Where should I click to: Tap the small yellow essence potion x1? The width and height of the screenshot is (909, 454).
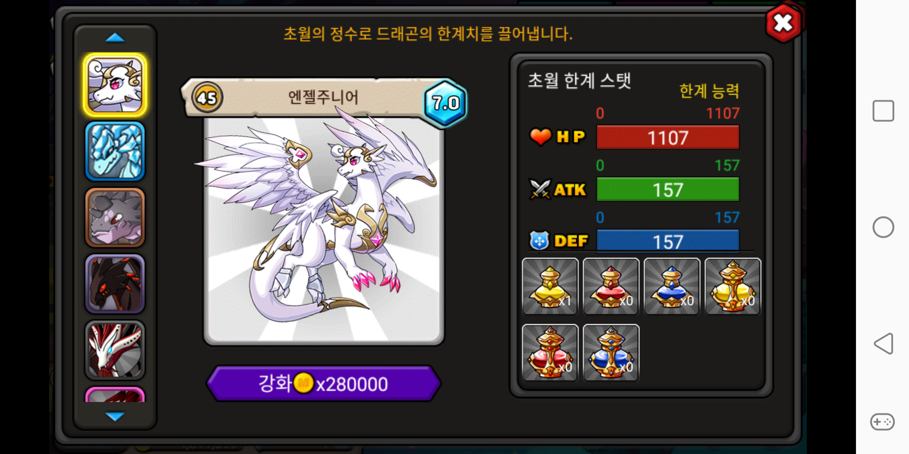point(550,286)
